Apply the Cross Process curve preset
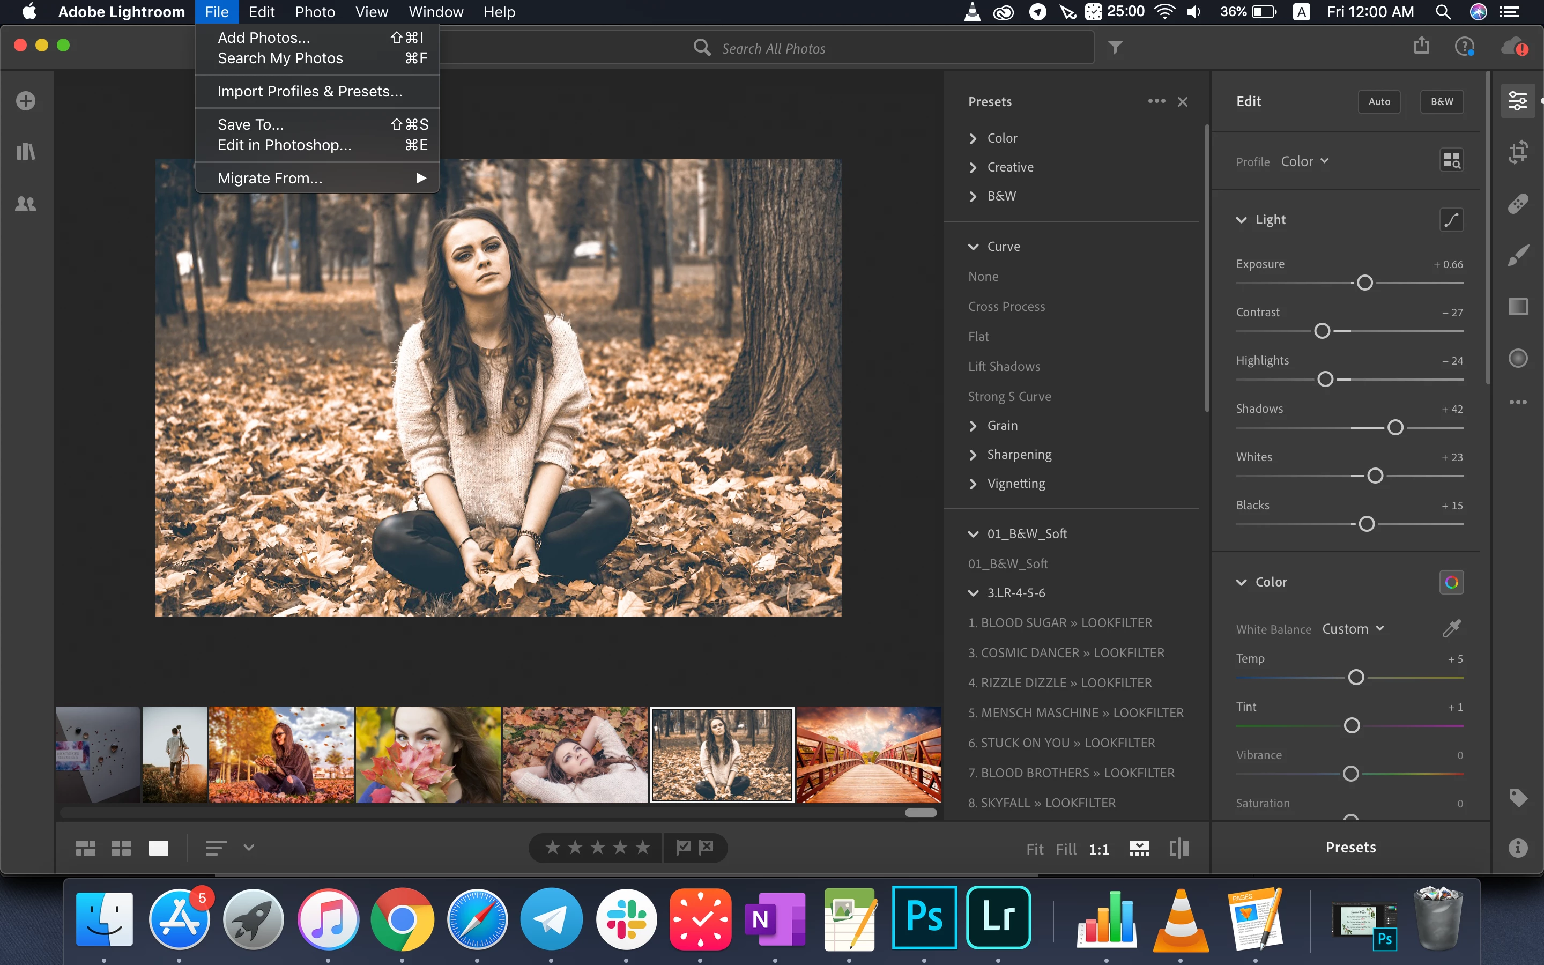 (x=1006, y=306)
